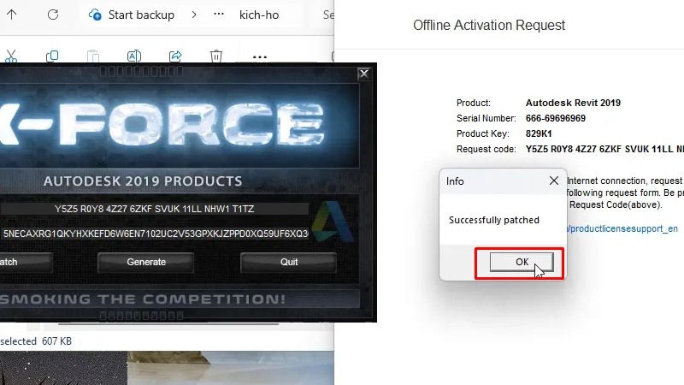Click the Share arrow icon

(175, 56)
